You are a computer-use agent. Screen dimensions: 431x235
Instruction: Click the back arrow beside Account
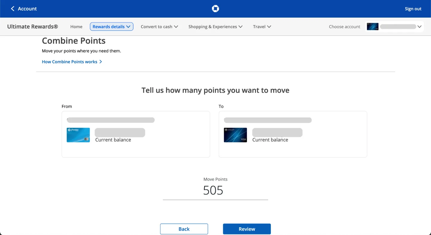[x=13, y=9]
